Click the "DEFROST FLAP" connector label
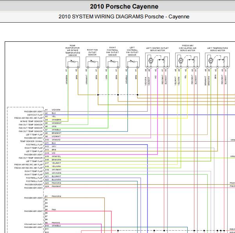The height and width of the screenshot is (233, 235). pos(35,115)
